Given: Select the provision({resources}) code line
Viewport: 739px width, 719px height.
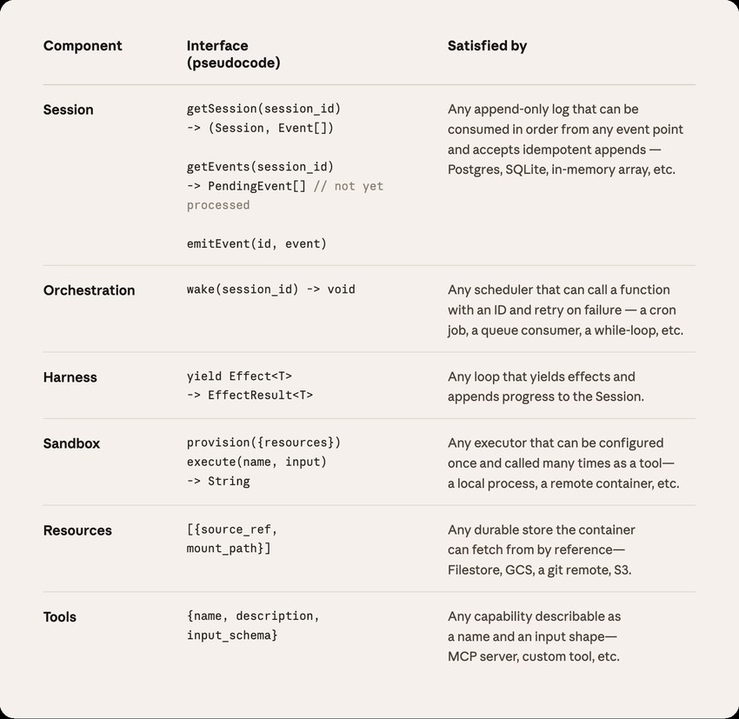Looking at the screenshot, I should pyautogui.click(x=263, y=443).
